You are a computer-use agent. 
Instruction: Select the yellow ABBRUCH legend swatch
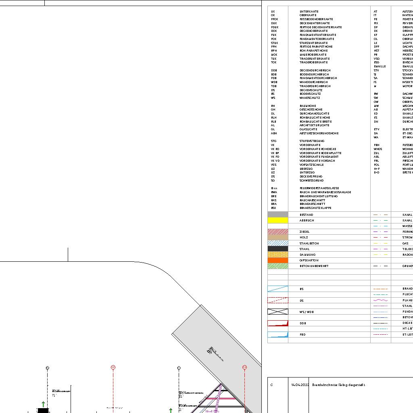(x=278, y=220)
